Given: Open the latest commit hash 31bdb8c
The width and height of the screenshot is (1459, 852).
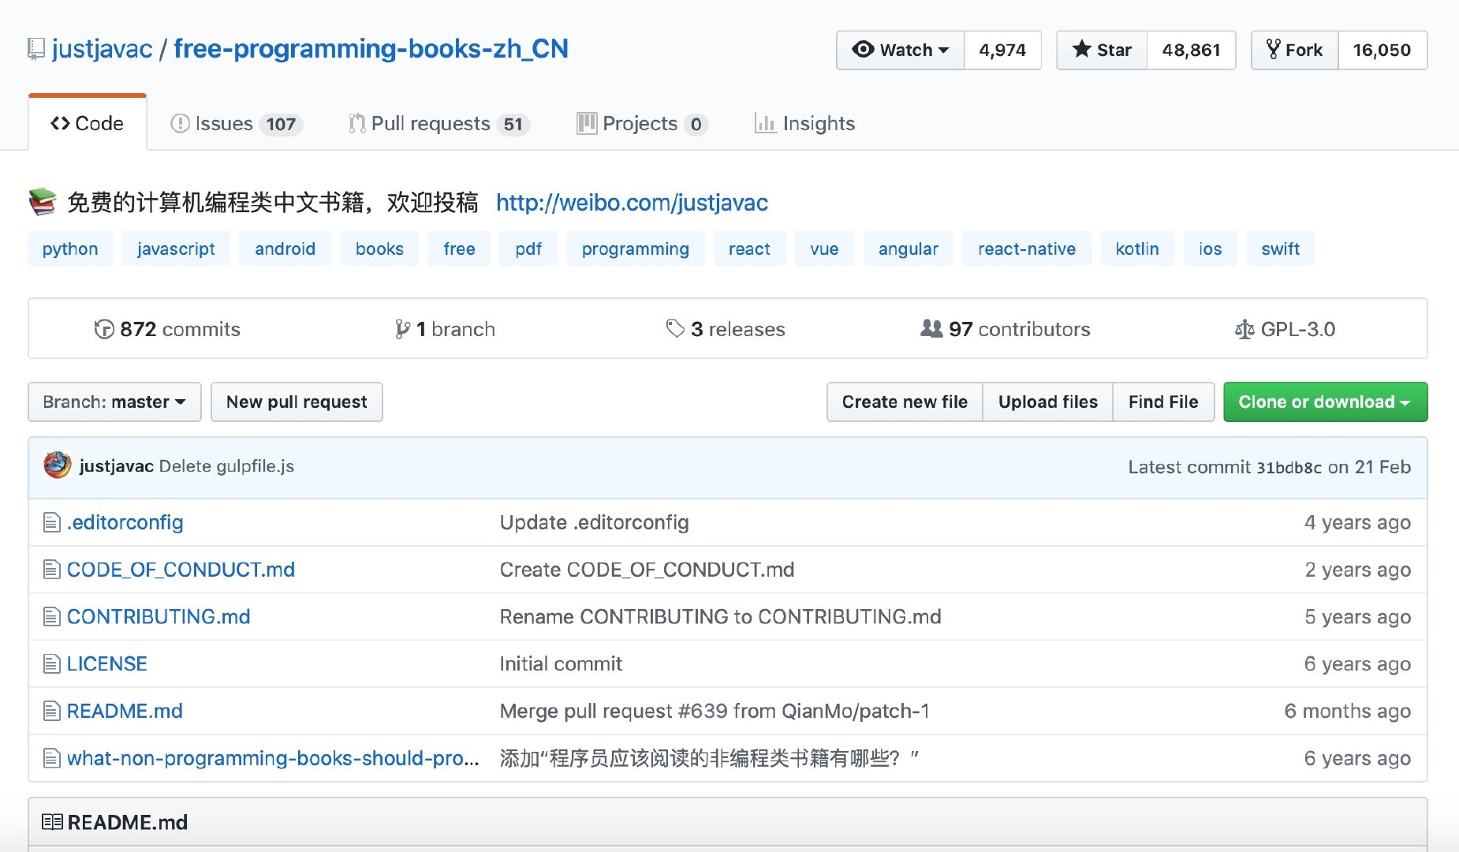Looking at the screenshot, I should point(1289,467).
